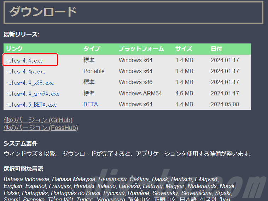Select 標準 type in rufus-4.4.exe row
The image size is (268, 201).
[89, 60]
